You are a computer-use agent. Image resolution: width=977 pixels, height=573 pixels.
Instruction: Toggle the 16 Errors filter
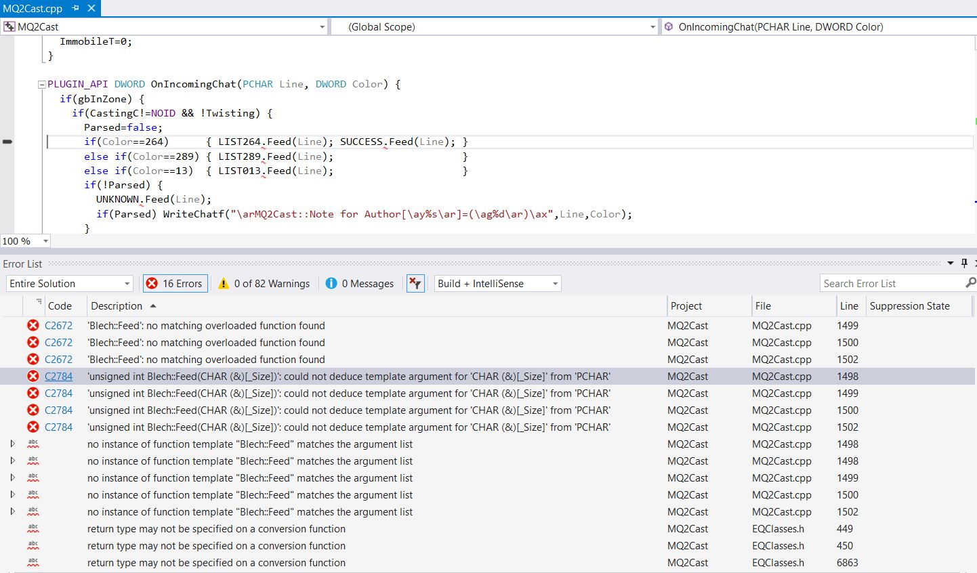point(175,284)
